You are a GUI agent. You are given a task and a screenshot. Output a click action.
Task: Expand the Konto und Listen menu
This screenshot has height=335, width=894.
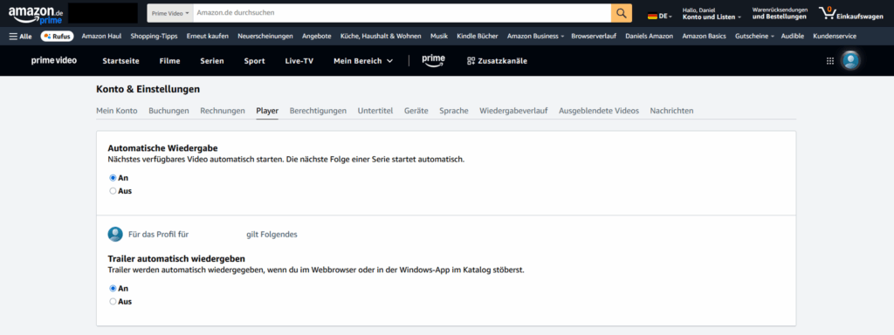(x=712, y=13)
